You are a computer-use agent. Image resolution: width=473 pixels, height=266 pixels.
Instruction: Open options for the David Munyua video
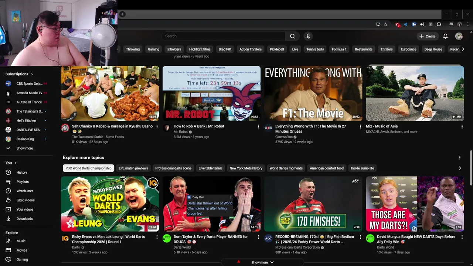pyautogui.click(x=462, y=237)
